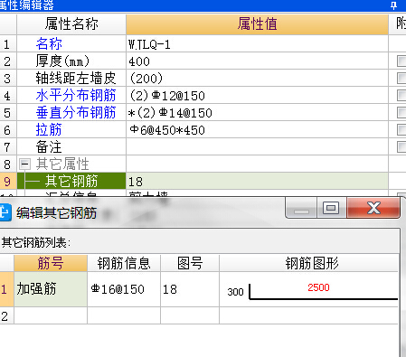Click the 筋号 column header
This screenshot has width=406, height=357.
51,263
